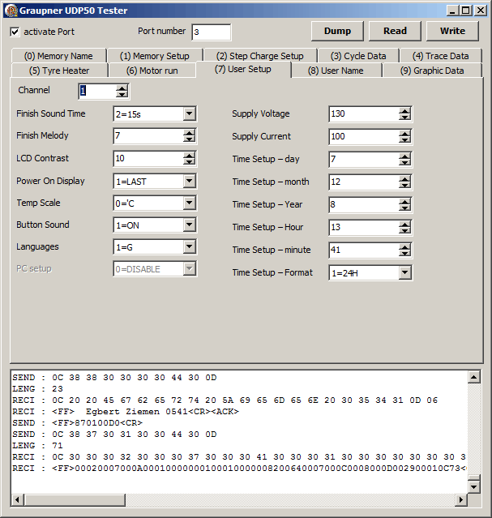The image size is (492, 518).
Task: Click the Dump button
Action: pos(337,31)
